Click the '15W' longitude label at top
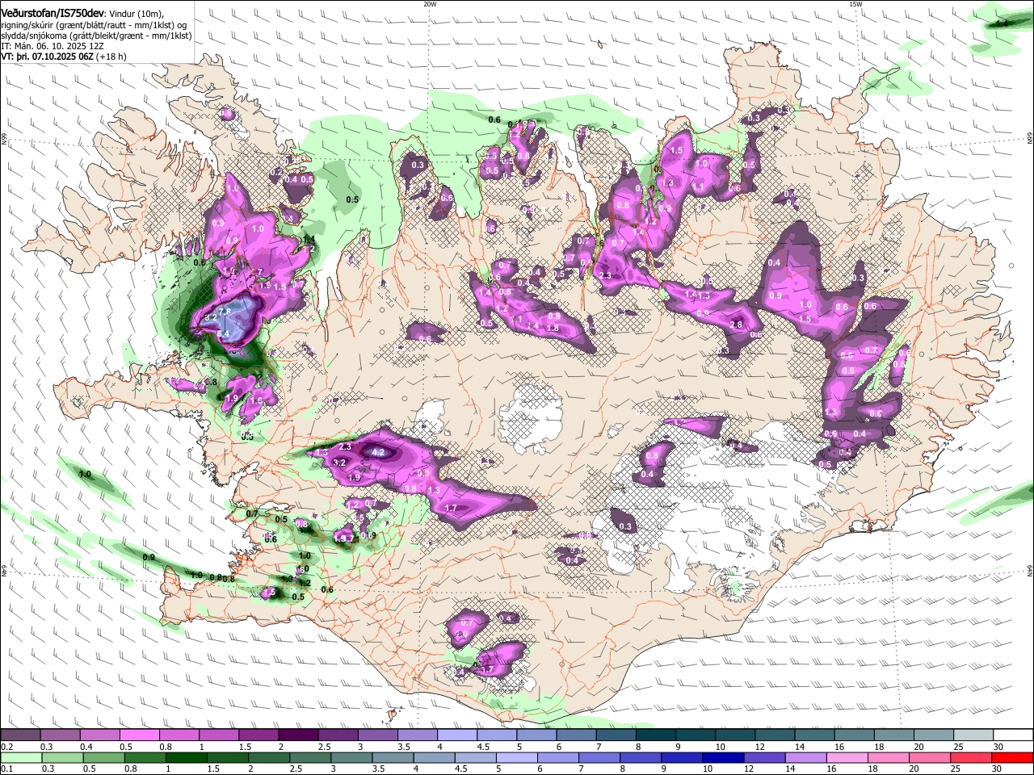 [x=855, y=3]
